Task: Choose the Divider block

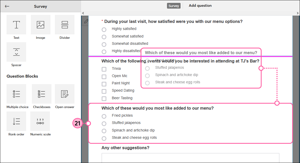Action: click(x=65, y=24)
